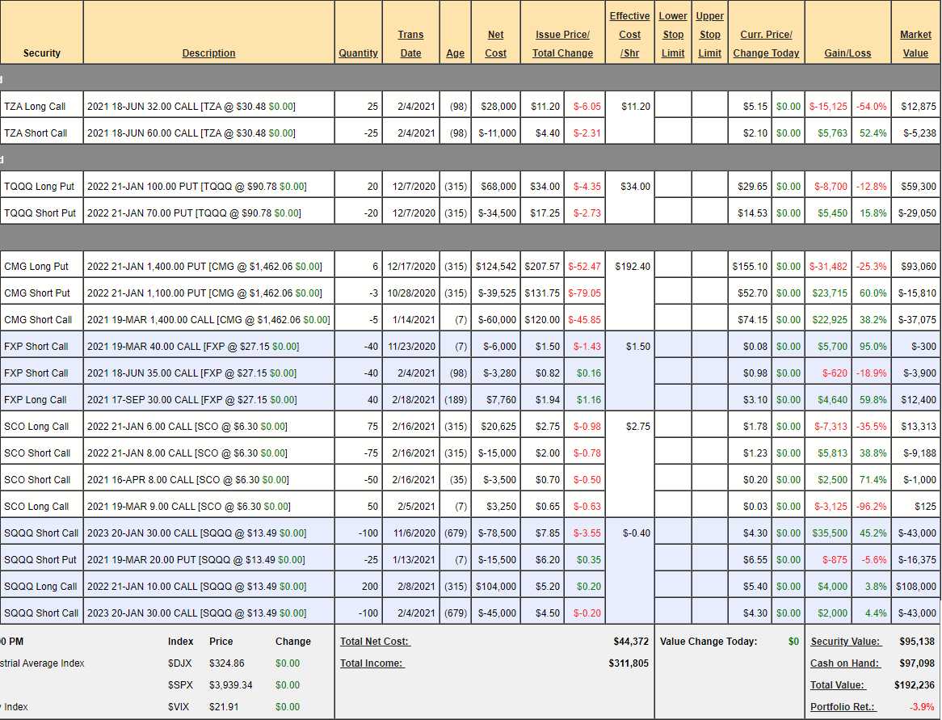Click the Issue Price/Total Change header
942x720 pixels.
tap(562, 44)
